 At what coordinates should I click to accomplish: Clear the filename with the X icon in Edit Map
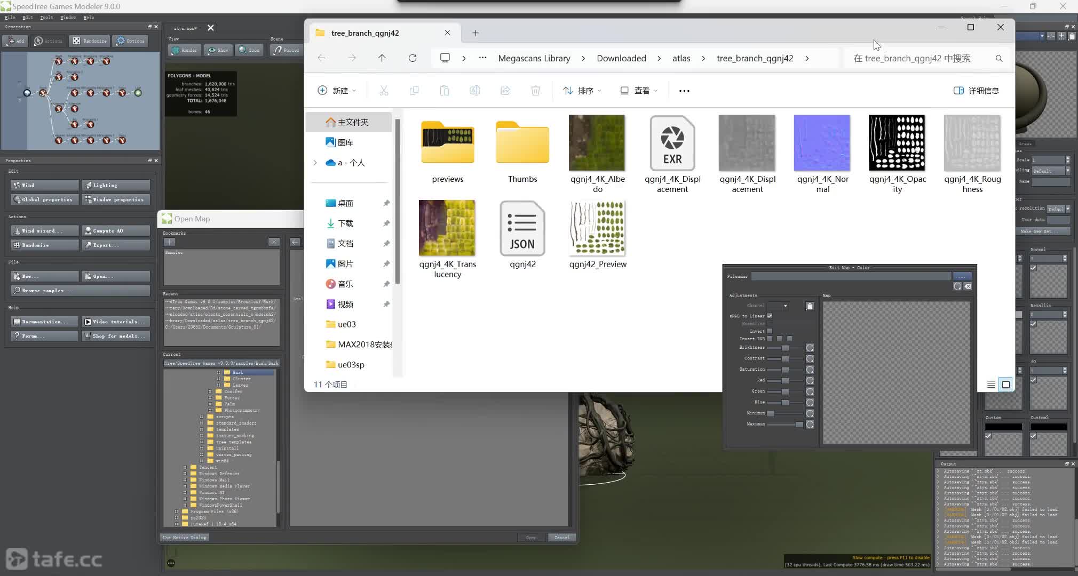click(968, 286)
